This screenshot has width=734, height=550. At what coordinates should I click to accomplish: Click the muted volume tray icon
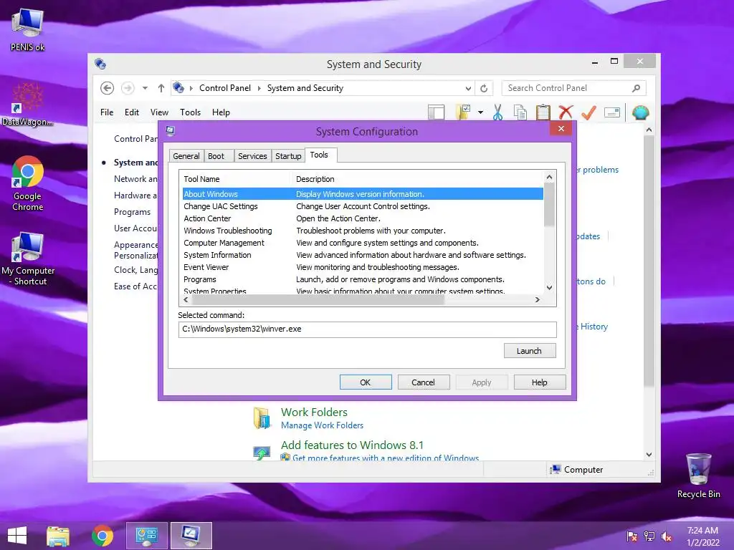pos(666,536)
